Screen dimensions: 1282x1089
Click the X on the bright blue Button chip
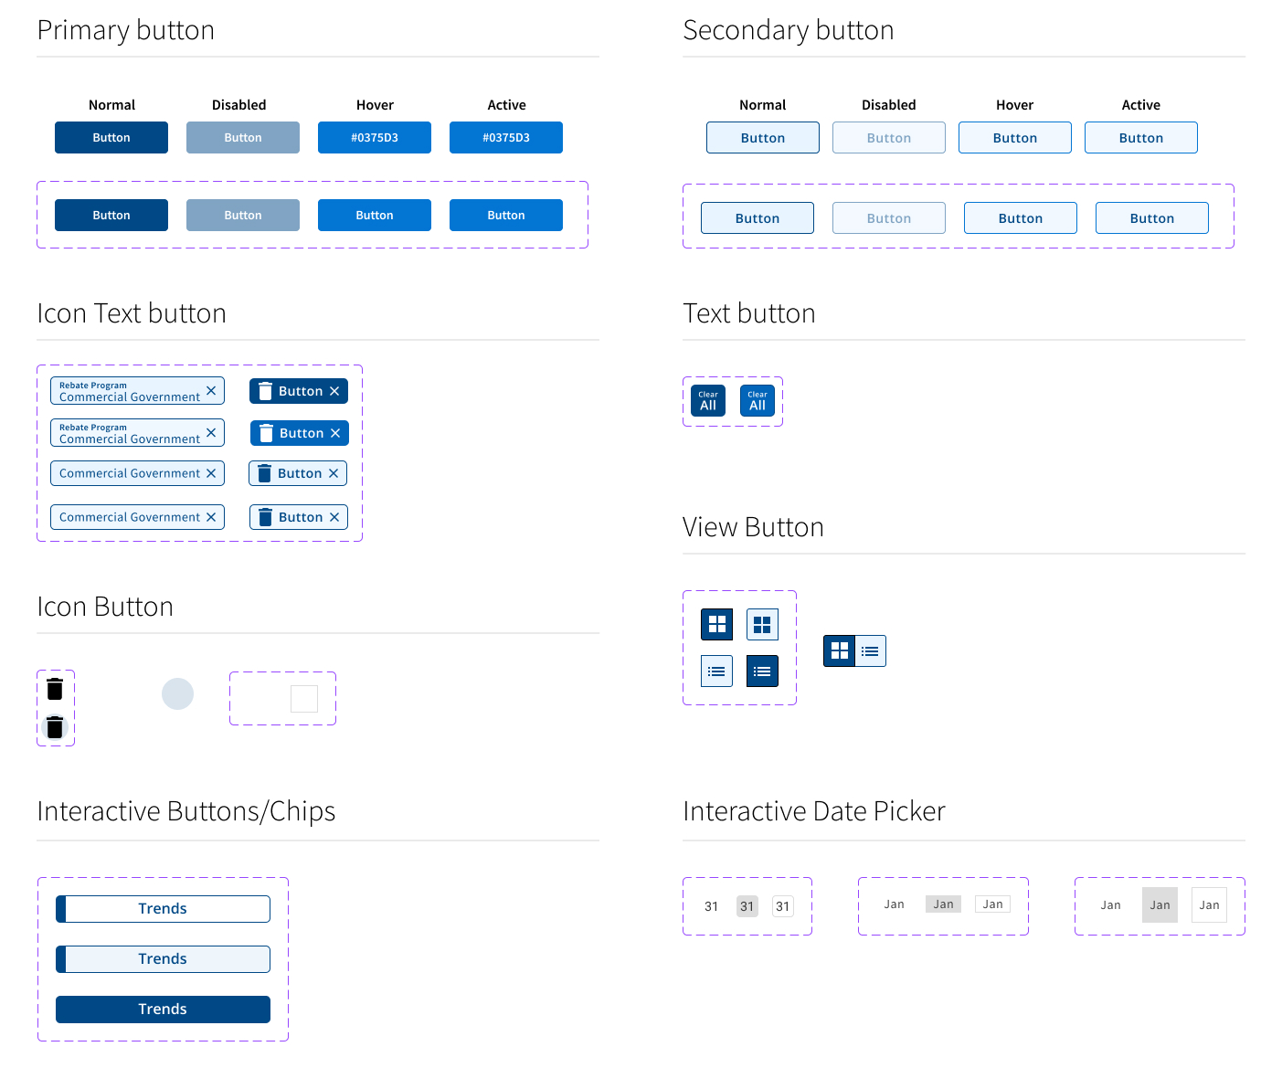tap(335, 433)
